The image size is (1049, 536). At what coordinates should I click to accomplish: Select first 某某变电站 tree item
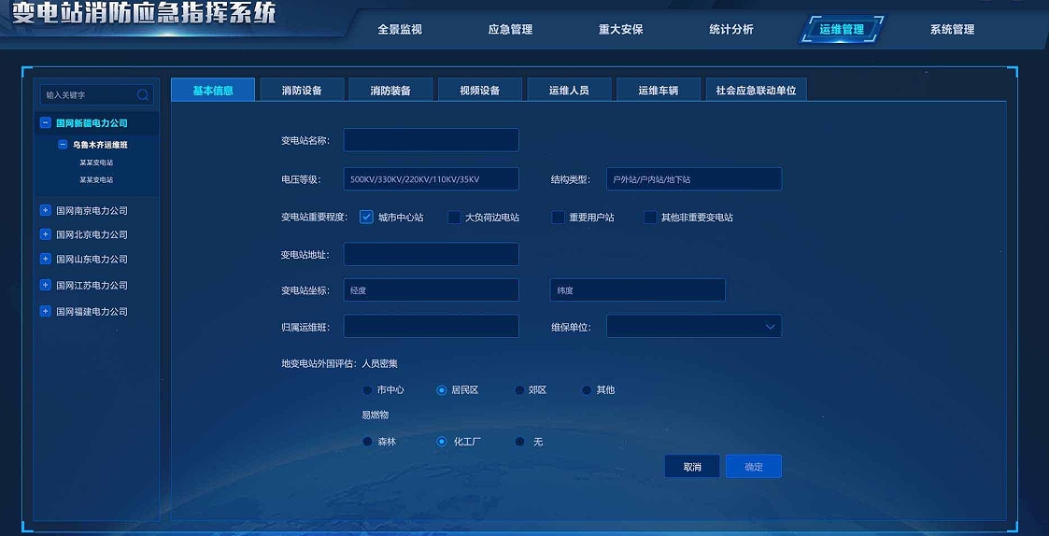pos(96,162)
